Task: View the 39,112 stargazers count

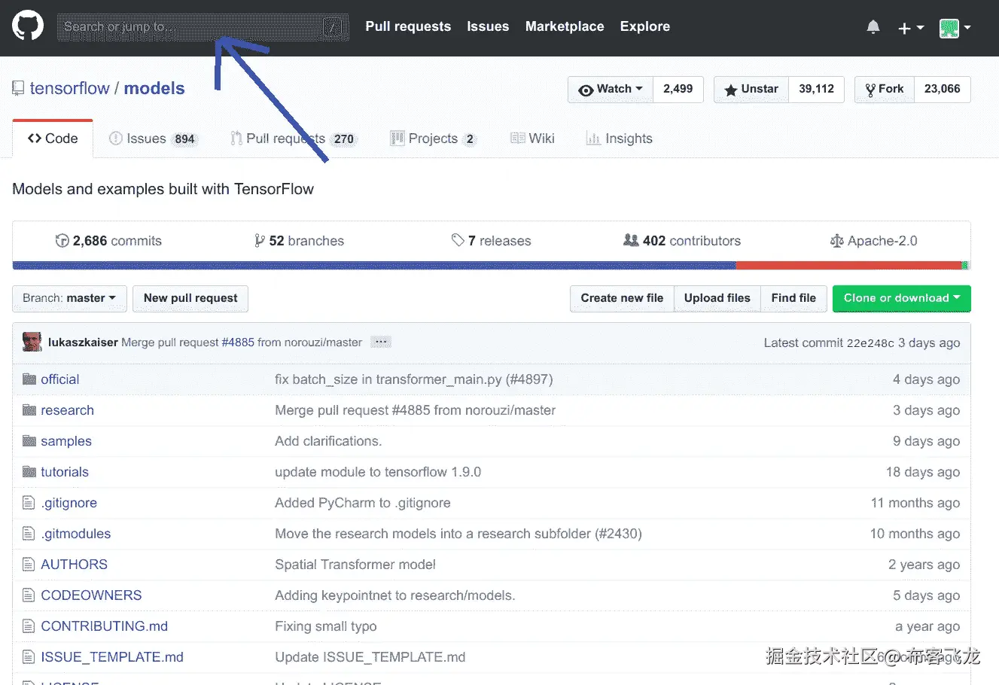Action: (817, 89)
